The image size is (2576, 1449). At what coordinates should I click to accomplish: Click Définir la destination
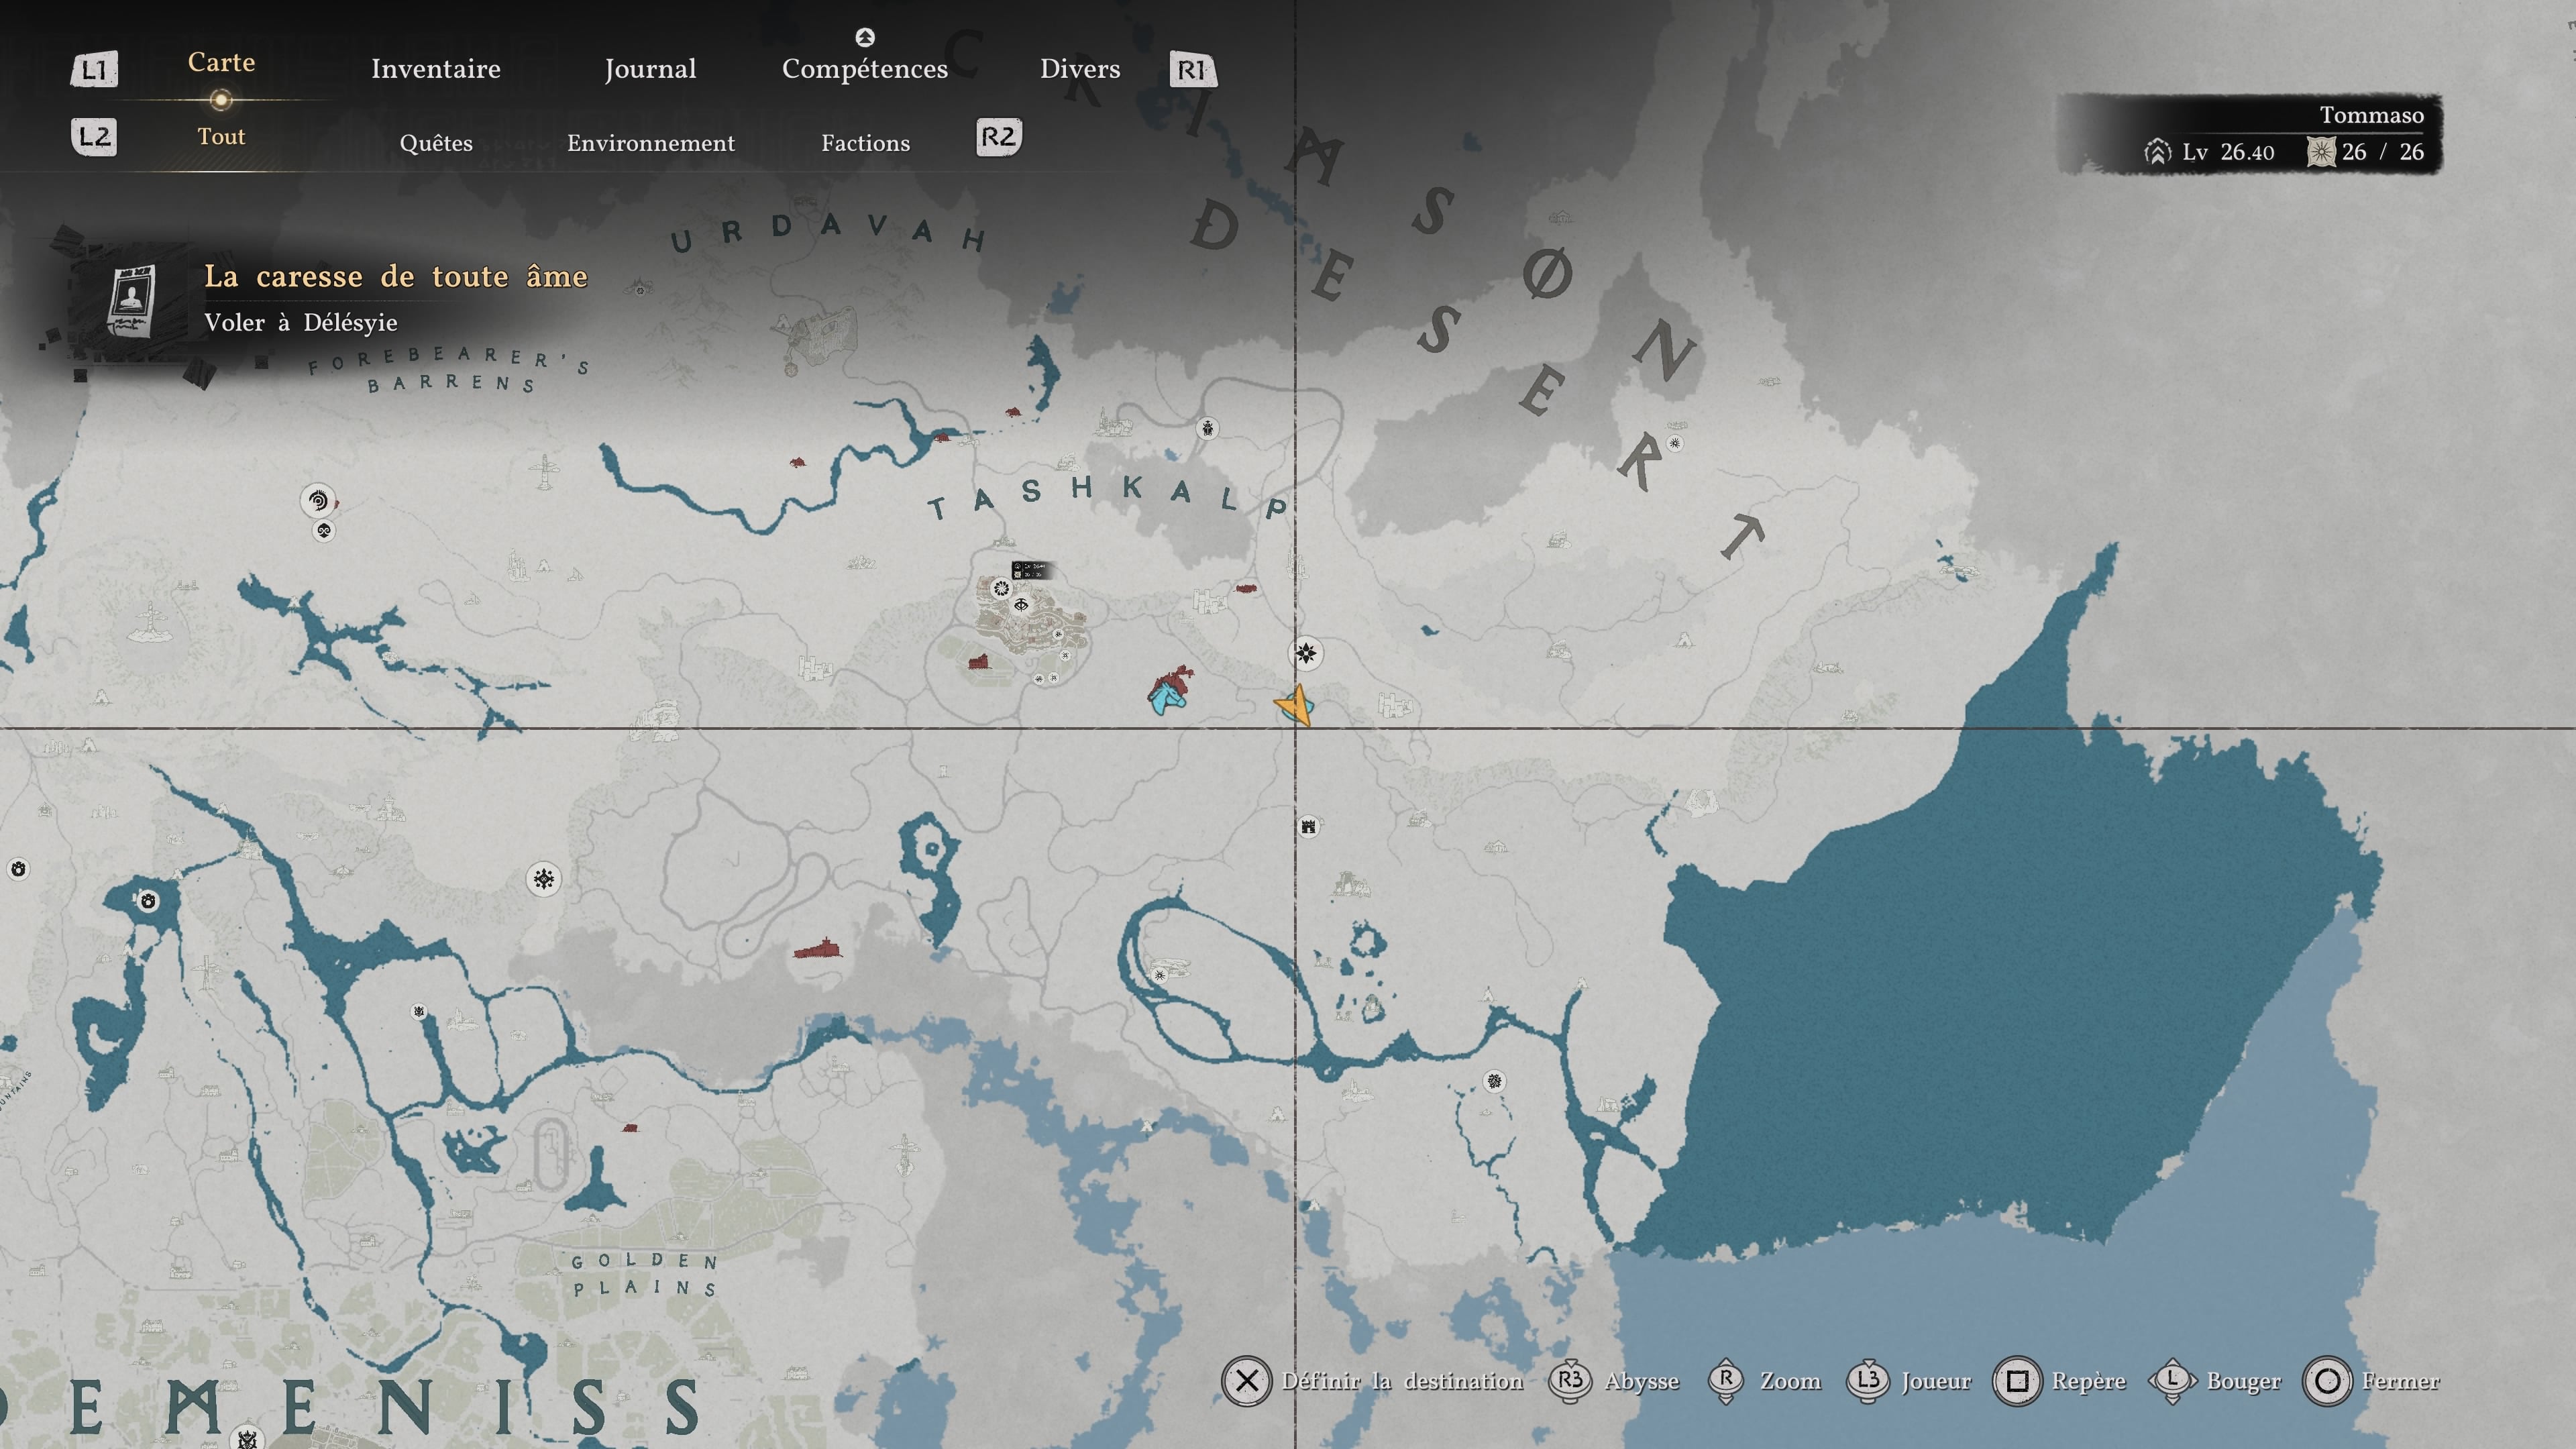click(1402, 1381)
